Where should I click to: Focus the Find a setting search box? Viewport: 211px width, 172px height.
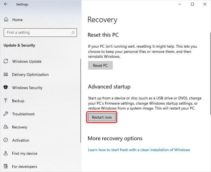[x=40, y=33]
